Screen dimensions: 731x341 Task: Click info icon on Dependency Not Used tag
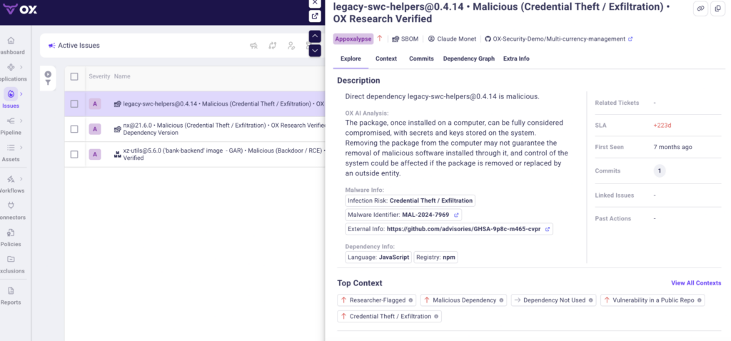pyautogui.click(x=590, y=300)
